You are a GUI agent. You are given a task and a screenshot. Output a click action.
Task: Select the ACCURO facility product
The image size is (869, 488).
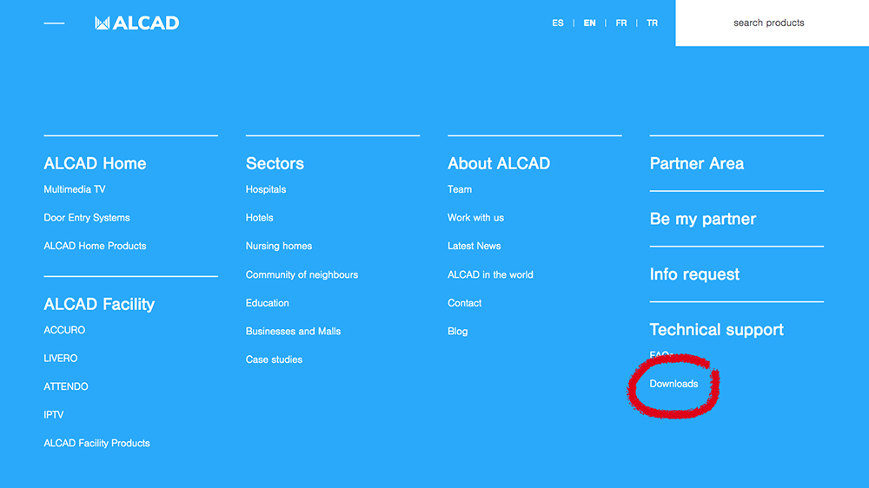click(x=64, y=331)
